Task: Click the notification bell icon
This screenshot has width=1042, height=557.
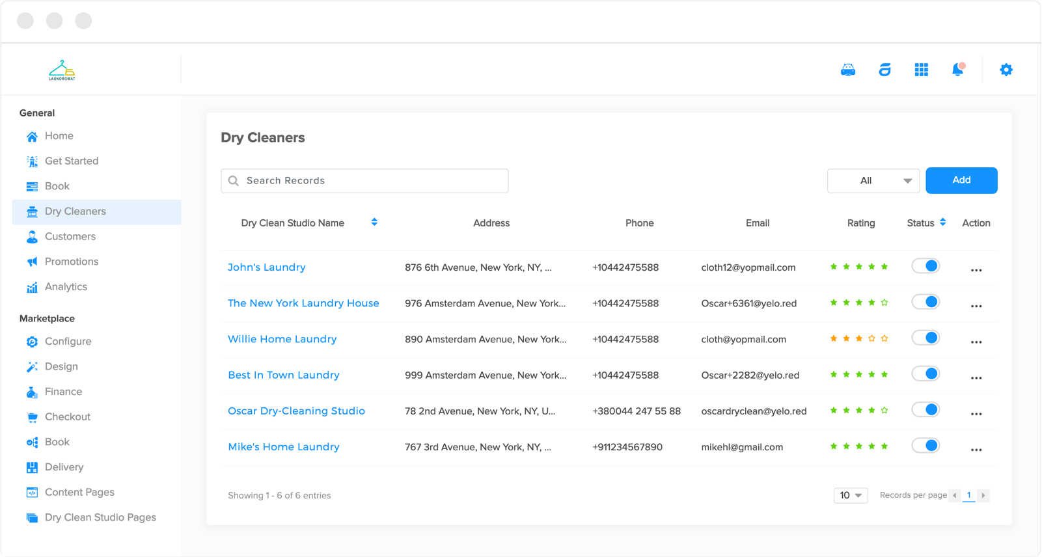Action: 957,70
